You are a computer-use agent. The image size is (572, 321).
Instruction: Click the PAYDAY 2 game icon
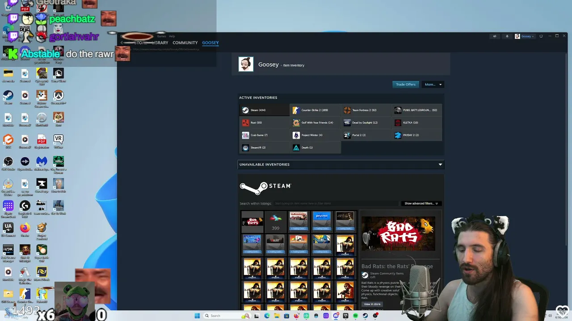398,135
